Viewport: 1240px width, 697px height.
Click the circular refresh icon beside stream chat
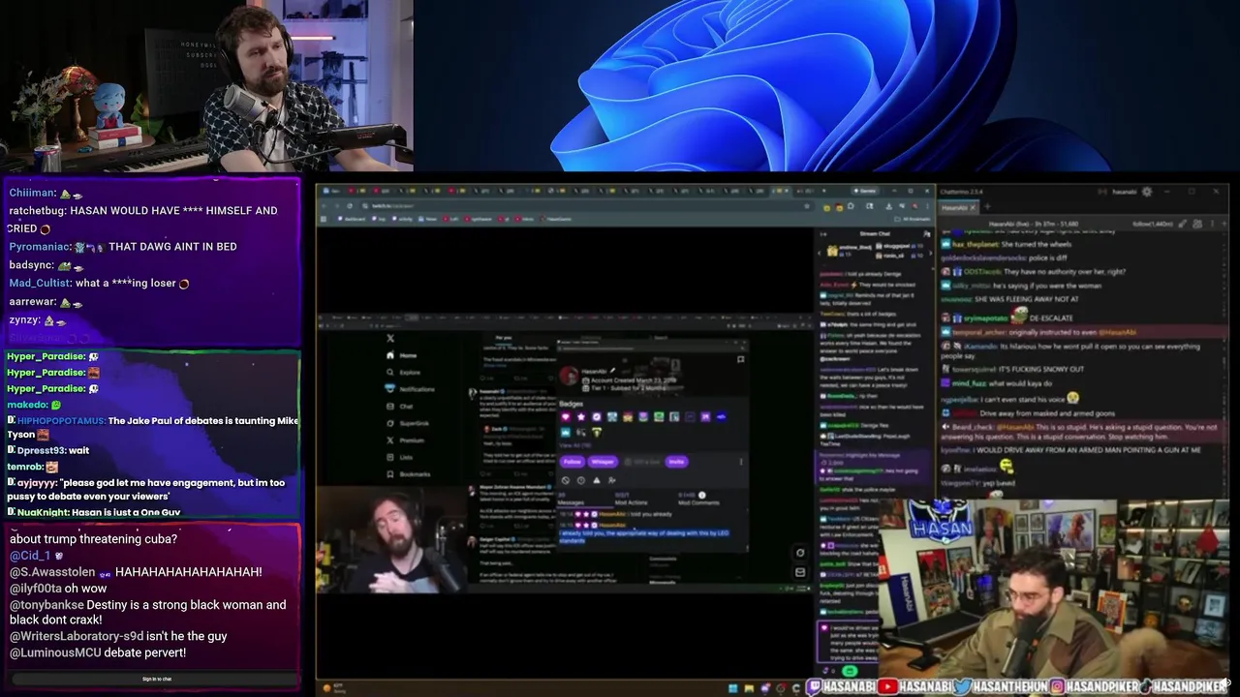point(800,553)
